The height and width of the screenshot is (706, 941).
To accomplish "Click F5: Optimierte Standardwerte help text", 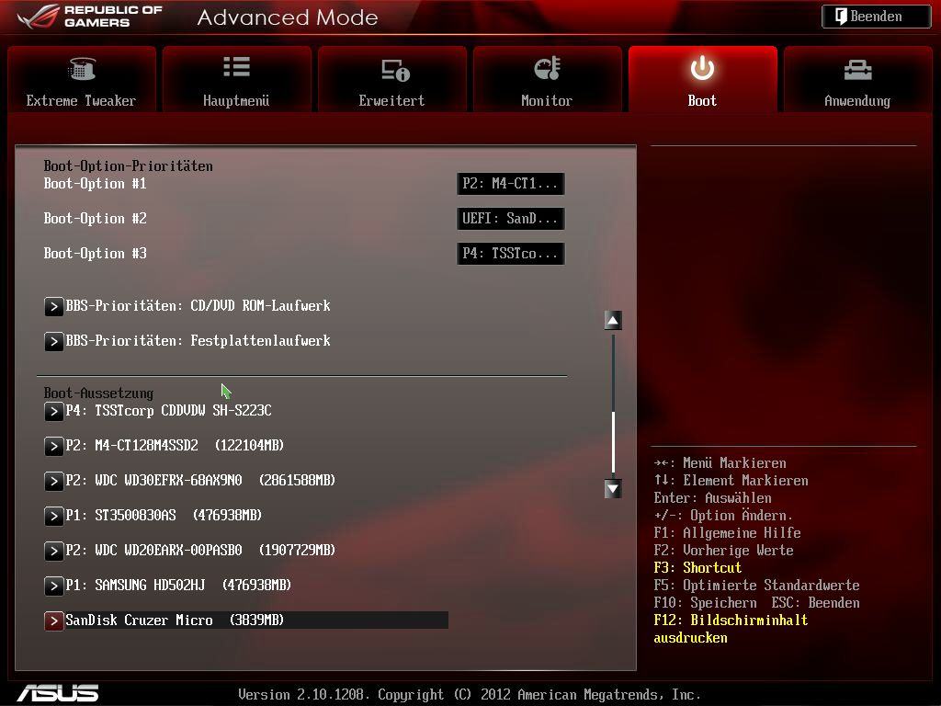I will click(757, 586).
